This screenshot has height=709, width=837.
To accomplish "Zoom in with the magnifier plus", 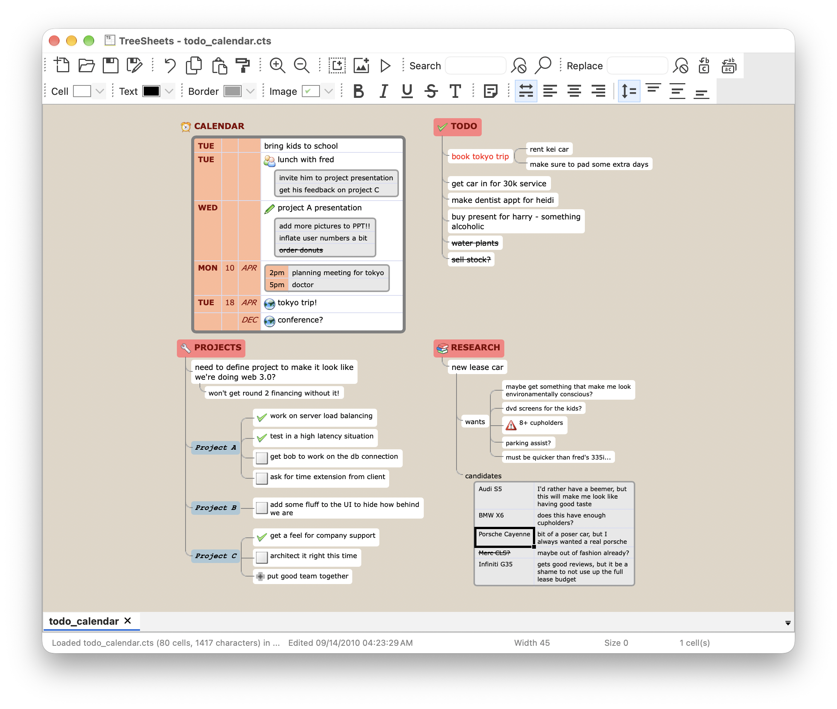I will pyautogui.click(x=277, y=65).
